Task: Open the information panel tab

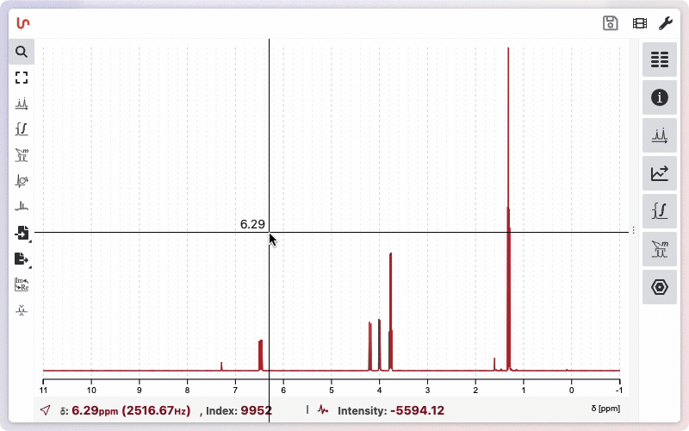Action: tap(660, 97)
